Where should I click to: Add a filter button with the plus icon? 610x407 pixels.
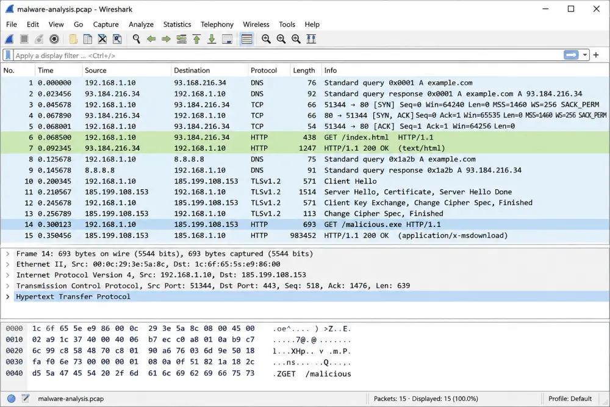[596, 56]
